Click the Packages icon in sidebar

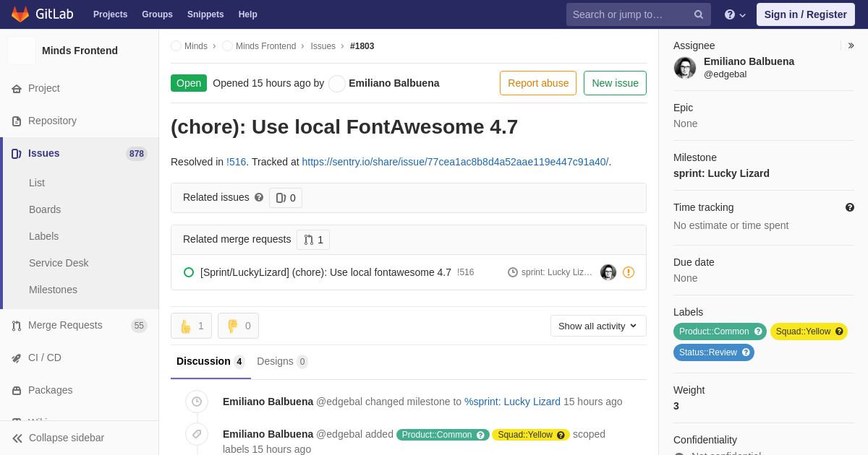click(x=17, y=390)
